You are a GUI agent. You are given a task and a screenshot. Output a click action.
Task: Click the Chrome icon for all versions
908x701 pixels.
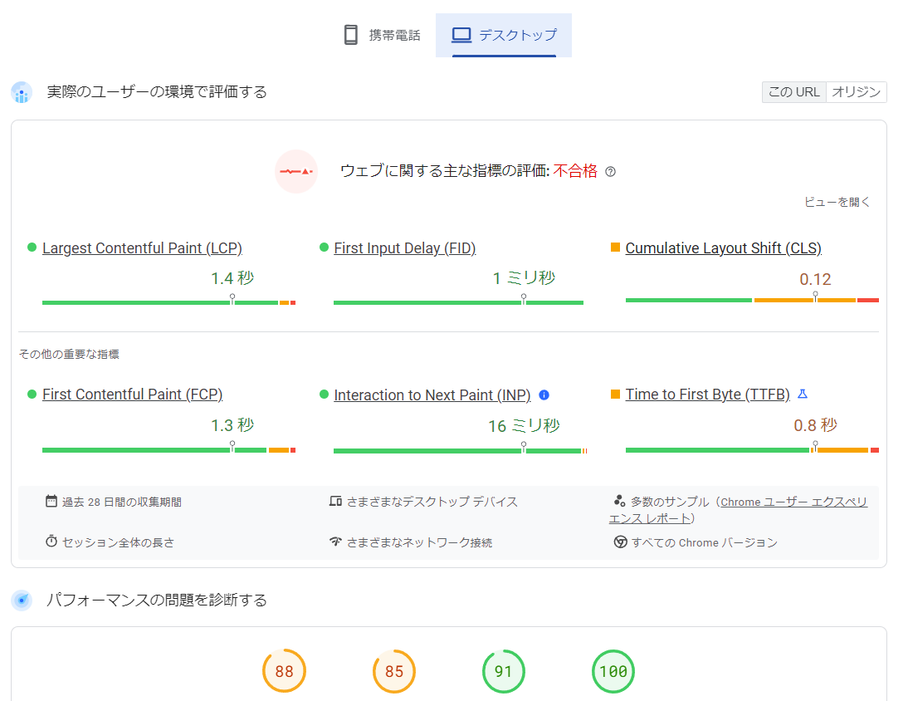coord(620,542)
